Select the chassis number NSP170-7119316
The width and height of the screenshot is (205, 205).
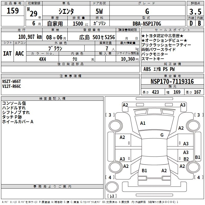point(172,81)
